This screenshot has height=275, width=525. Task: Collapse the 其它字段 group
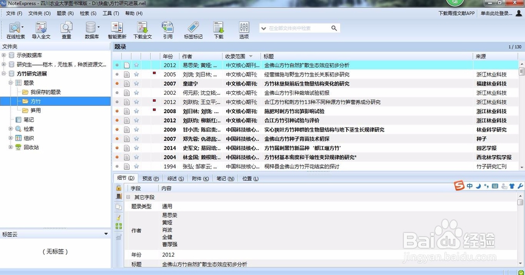pyautogui.click(x=128, y=197)
